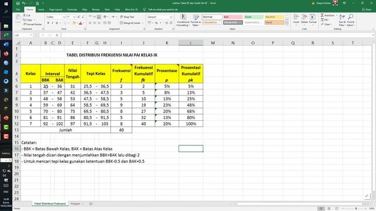Open the Font dialog launcher
Viewport: 376px width, 211px height.
point(85,29)
